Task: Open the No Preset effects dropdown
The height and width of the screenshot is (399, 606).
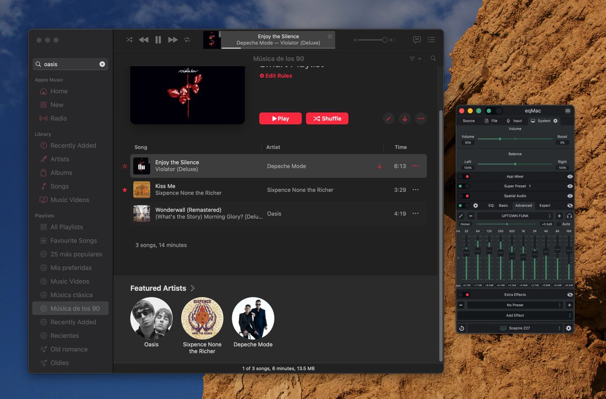Action: click(515, 305)
